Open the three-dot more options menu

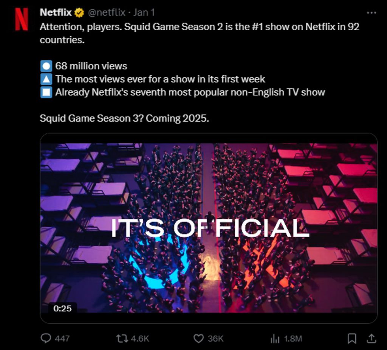[x=372, y=12]
